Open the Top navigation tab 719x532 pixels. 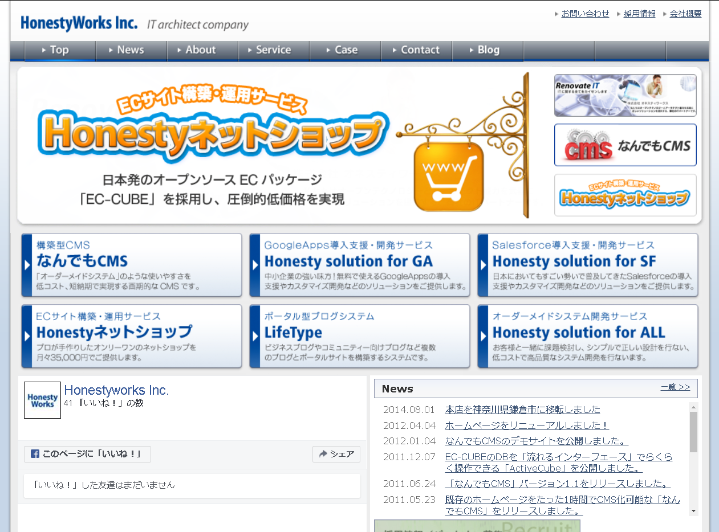click(60, 50)
